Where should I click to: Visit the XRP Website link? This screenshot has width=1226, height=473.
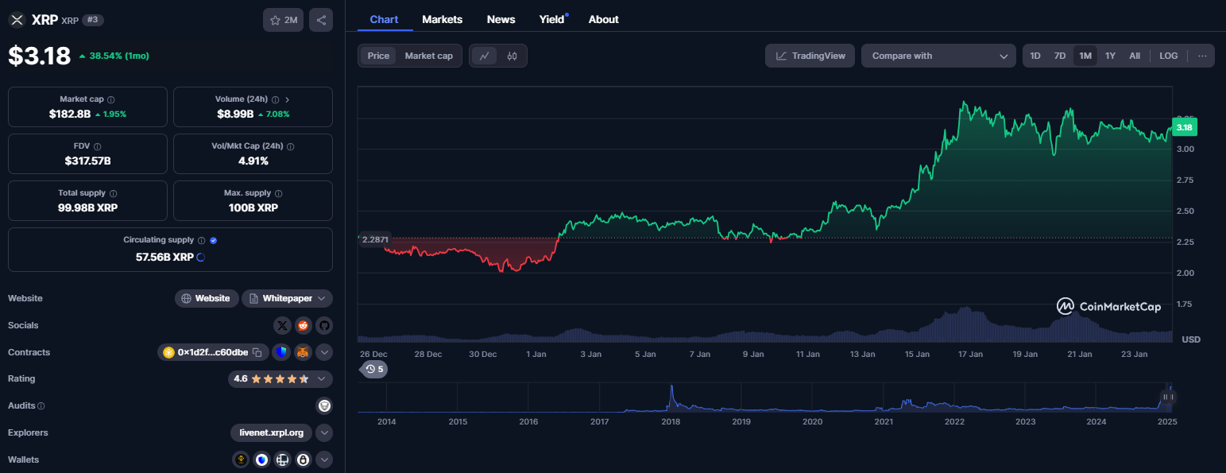207,298
